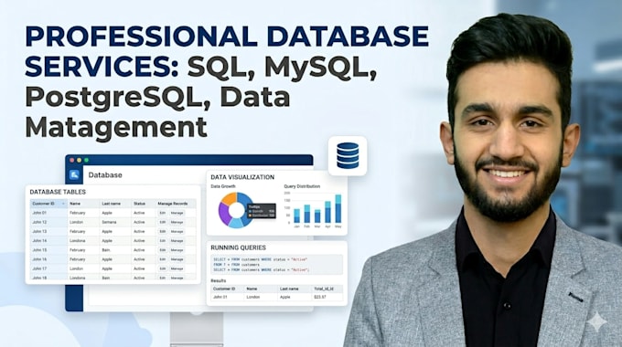Viewport: 622px width, 347px height.
Task: Click Edit for John 01 row
Action: click(x=162, y=213)
